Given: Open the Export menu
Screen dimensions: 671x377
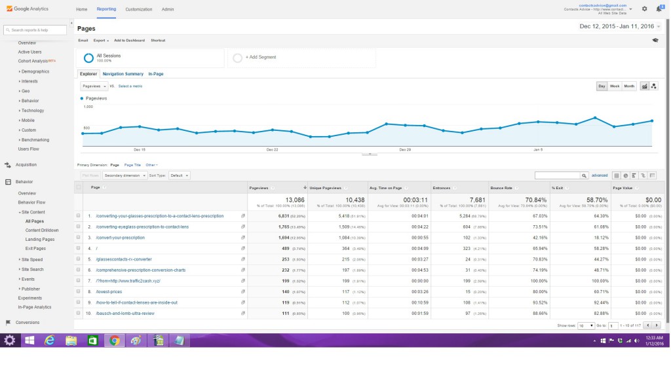Looking at the screenshot, I should coord(98,40).
